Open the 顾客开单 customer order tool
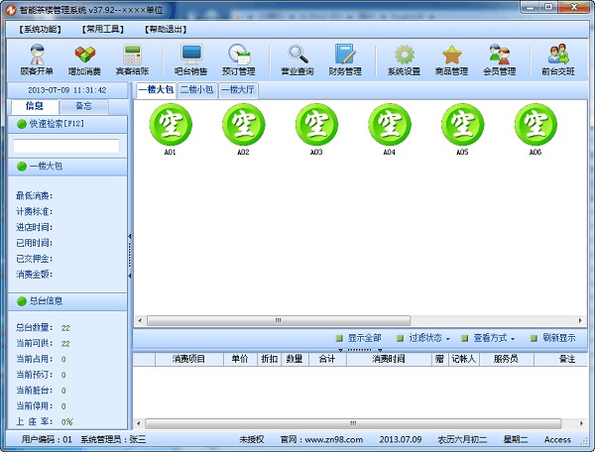 point(37,59)
